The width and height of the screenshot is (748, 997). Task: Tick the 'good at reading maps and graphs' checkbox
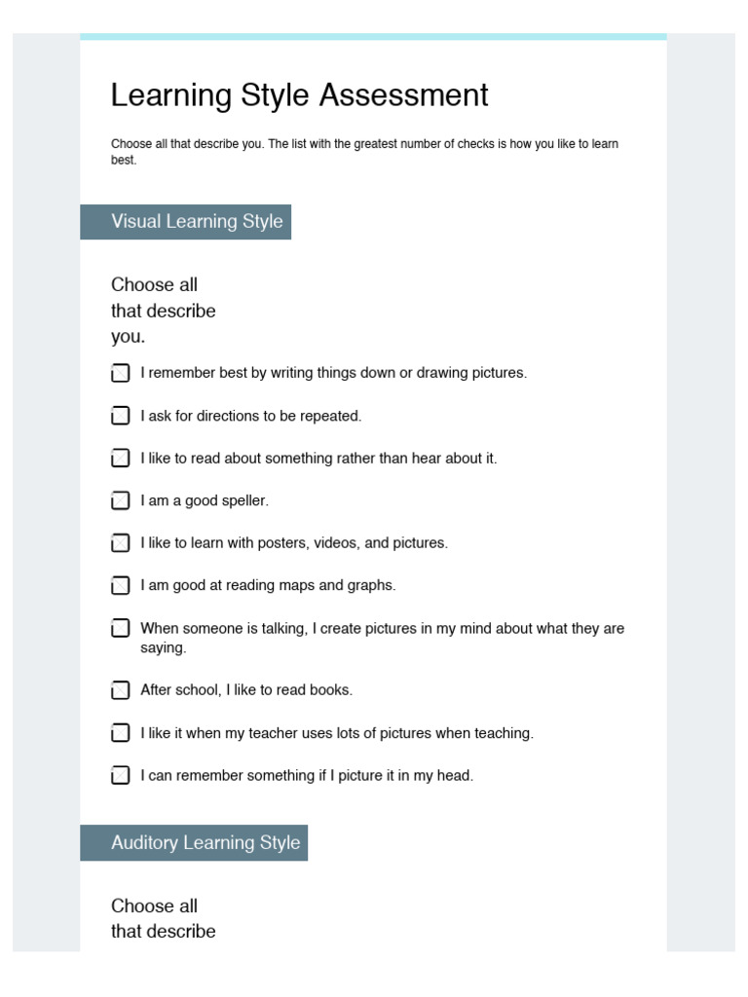point(120,585)
